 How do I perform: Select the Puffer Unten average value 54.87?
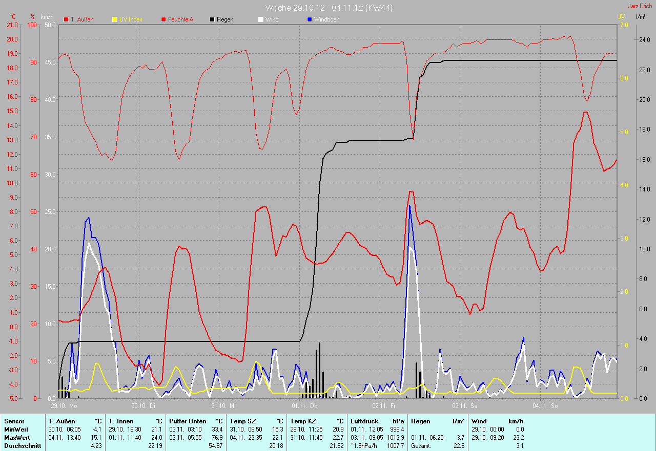coord(215,446)
